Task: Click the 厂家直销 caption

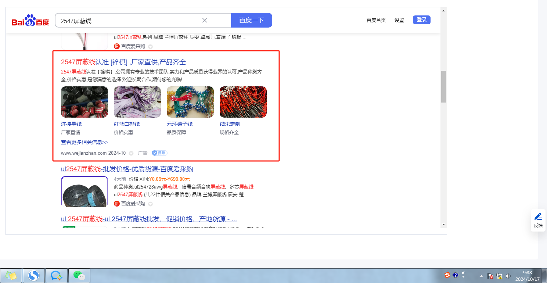Action: pyautogui.click(x=71, y=132)
